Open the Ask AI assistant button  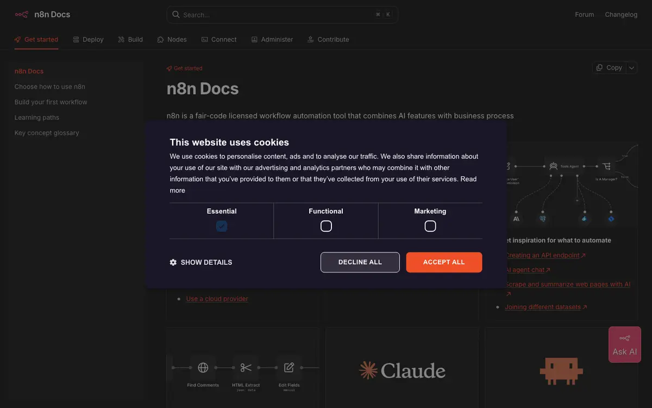[625, 344]
